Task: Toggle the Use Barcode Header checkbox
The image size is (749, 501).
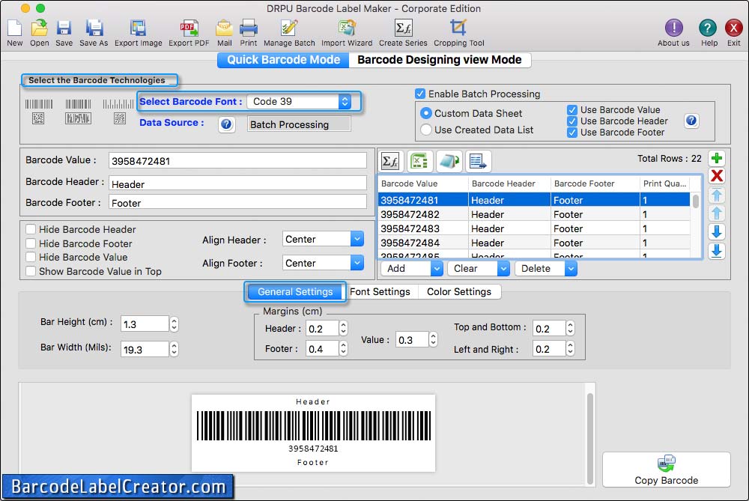Action: pos(571,121)
